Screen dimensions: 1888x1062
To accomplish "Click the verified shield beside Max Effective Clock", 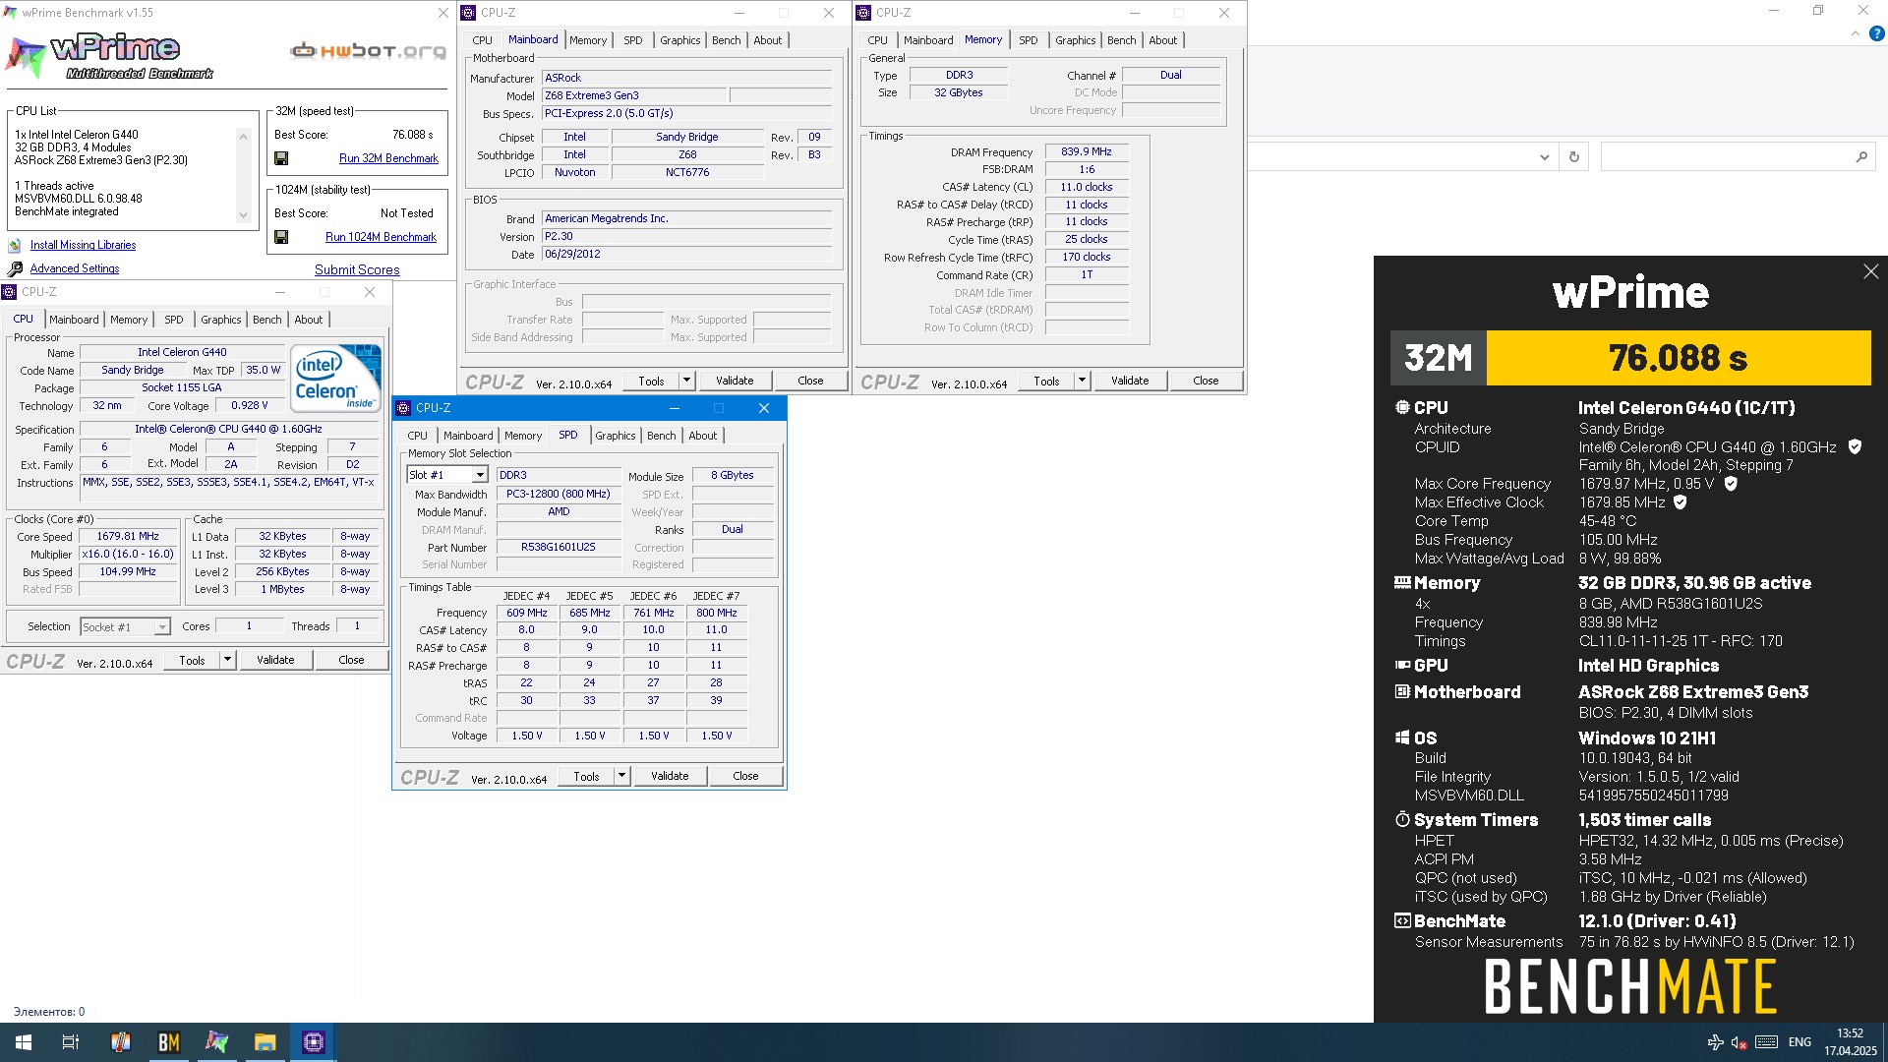I will click(1681, 502).
